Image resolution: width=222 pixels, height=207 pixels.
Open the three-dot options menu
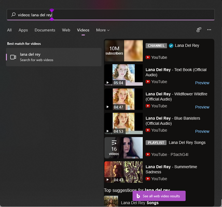[209, 29]
